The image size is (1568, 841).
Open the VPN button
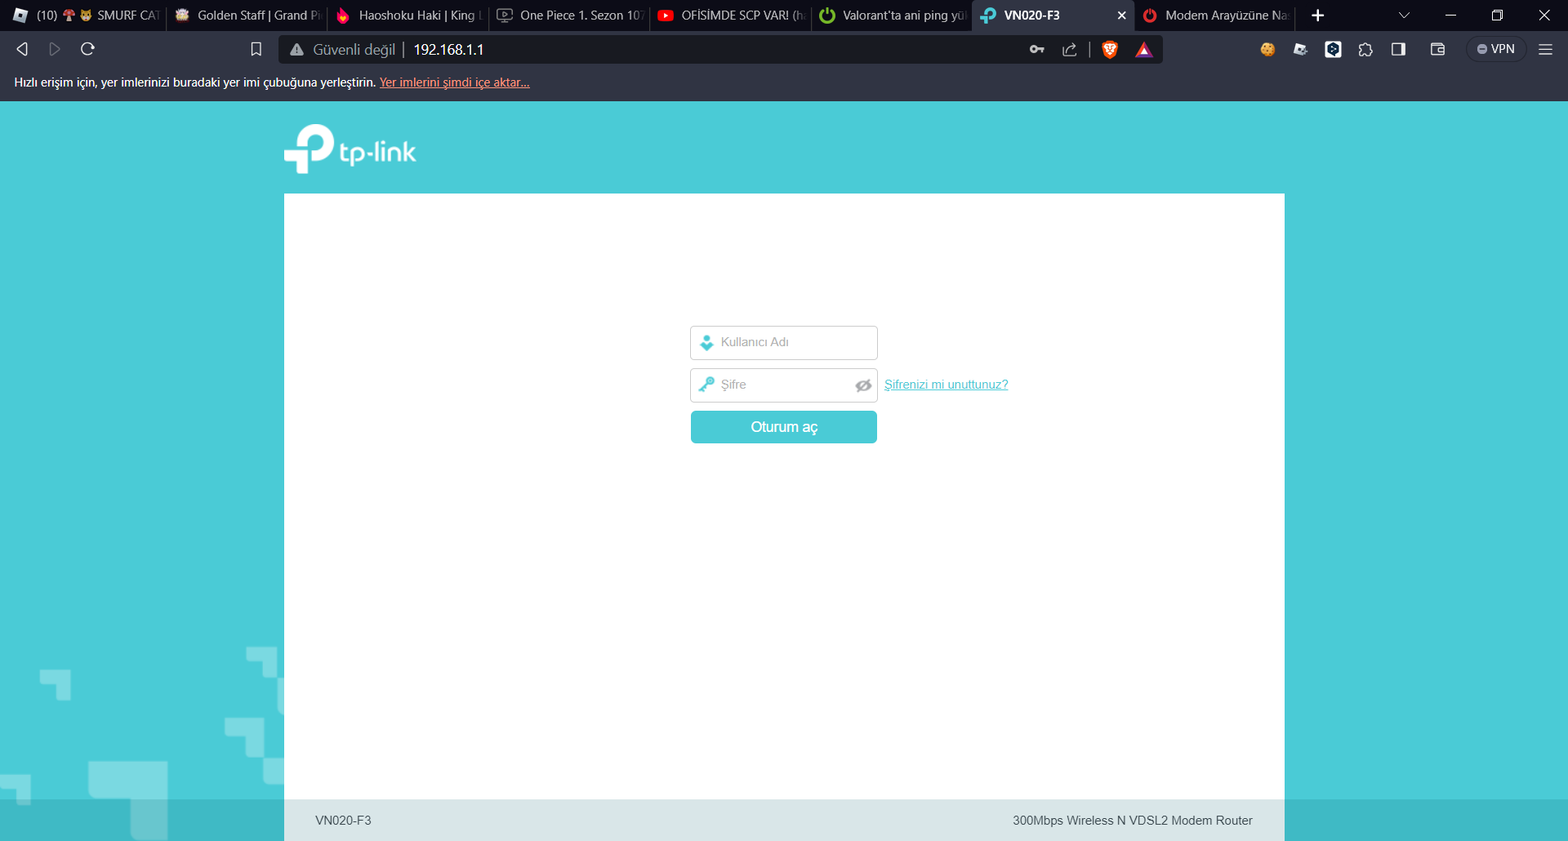click(1496, 50)
